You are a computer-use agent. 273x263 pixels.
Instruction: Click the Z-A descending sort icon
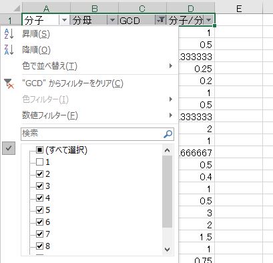9,50
